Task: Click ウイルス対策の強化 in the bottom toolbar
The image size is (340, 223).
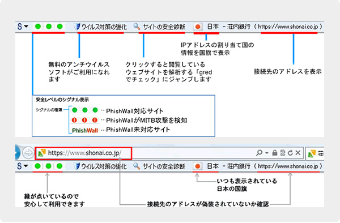Action: point(101,166)
